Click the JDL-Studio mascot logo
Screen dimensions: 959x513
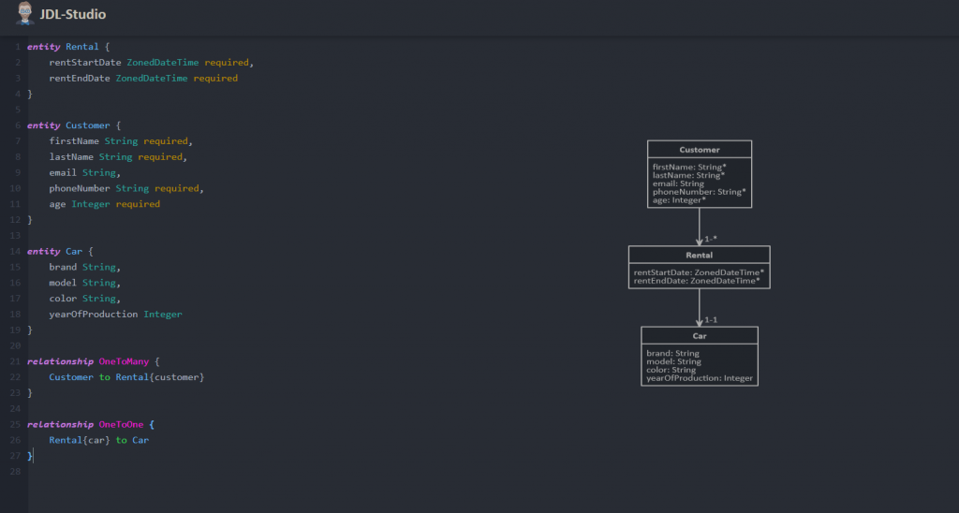(x=24, y=13)
